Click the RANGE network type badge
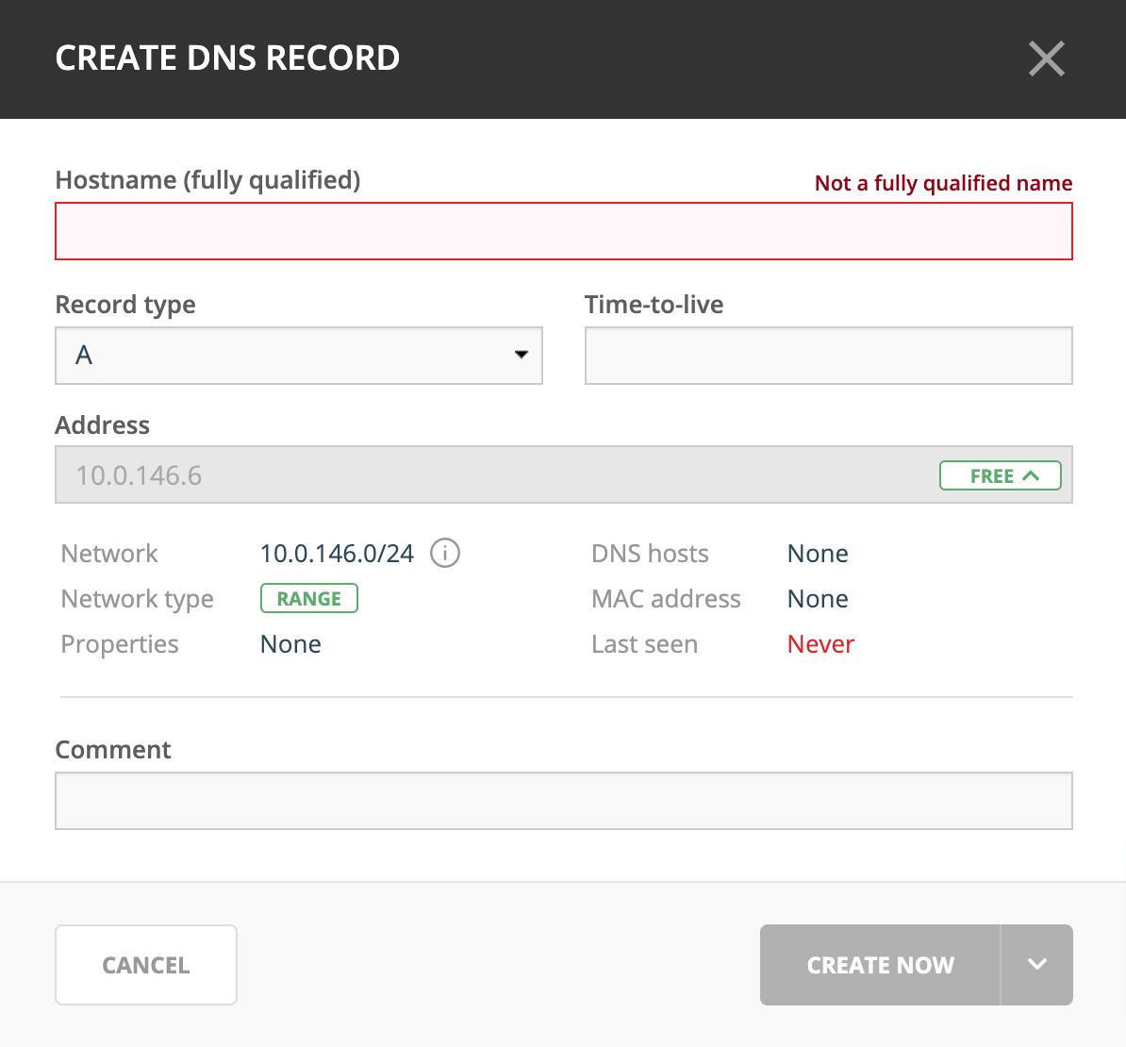Image resolution: width=1126 pixels, height=1047 pixels. 309,599
